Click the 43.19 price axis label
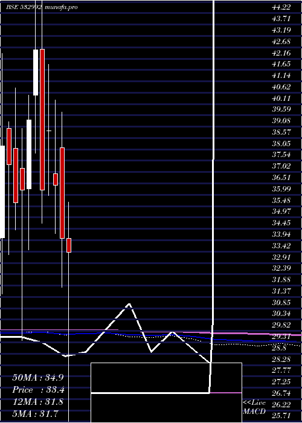302x423 pixels. [281, 30]
